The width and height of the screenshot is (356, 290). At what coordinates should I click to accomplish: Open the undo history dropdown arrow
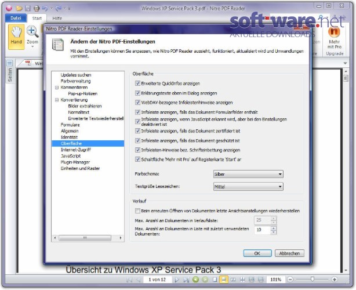(52, 9)
